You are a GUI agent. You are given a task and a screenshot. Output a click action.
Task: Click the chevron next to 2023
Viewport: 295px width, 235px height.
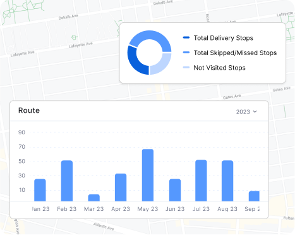click(x=255, y=111)
